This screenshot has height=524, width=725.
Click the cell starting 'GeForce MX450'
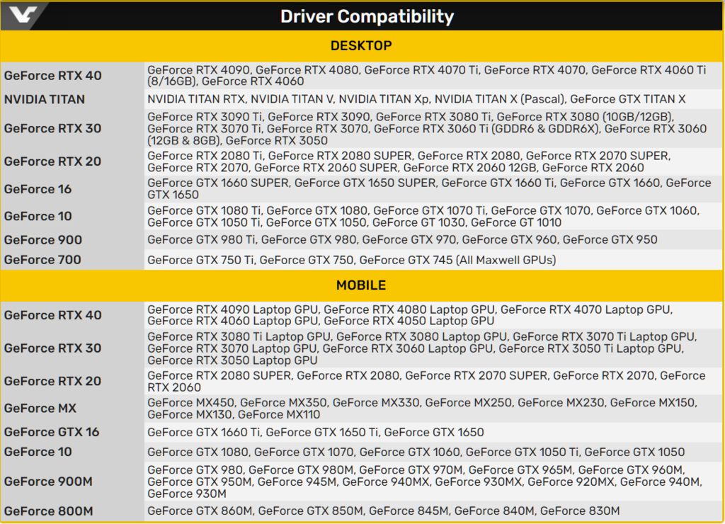pyautogui.click(x=433, y=409)
